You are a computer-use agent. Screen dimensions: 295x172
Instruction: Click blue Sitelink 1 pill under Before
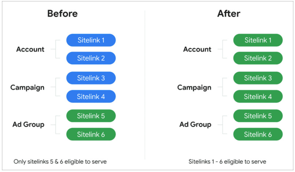pyautogui.click(x=91, y=40)
